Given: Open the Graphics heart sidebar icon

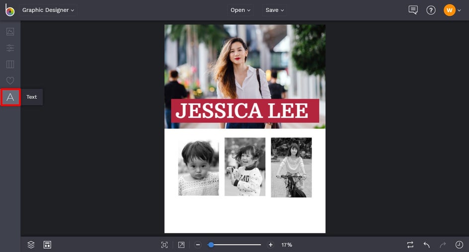Looking at the screenshot, I should 10,80.
